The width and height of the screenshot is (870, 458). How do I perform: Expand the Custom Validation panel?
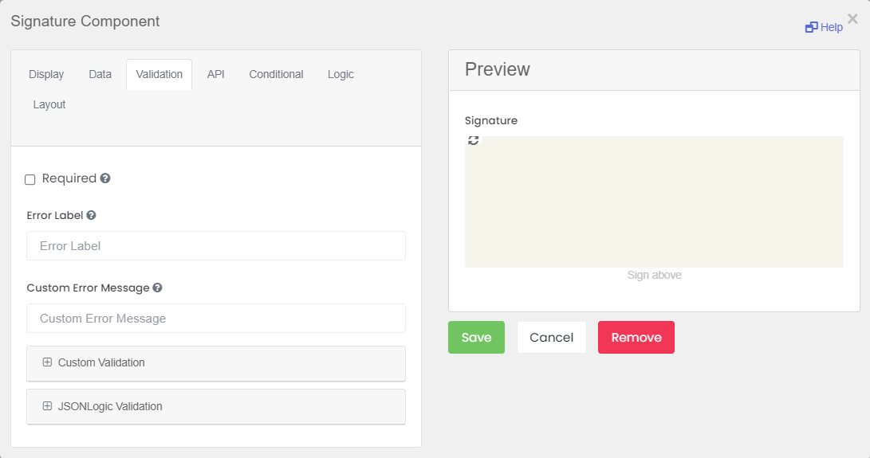click(216, 363)
